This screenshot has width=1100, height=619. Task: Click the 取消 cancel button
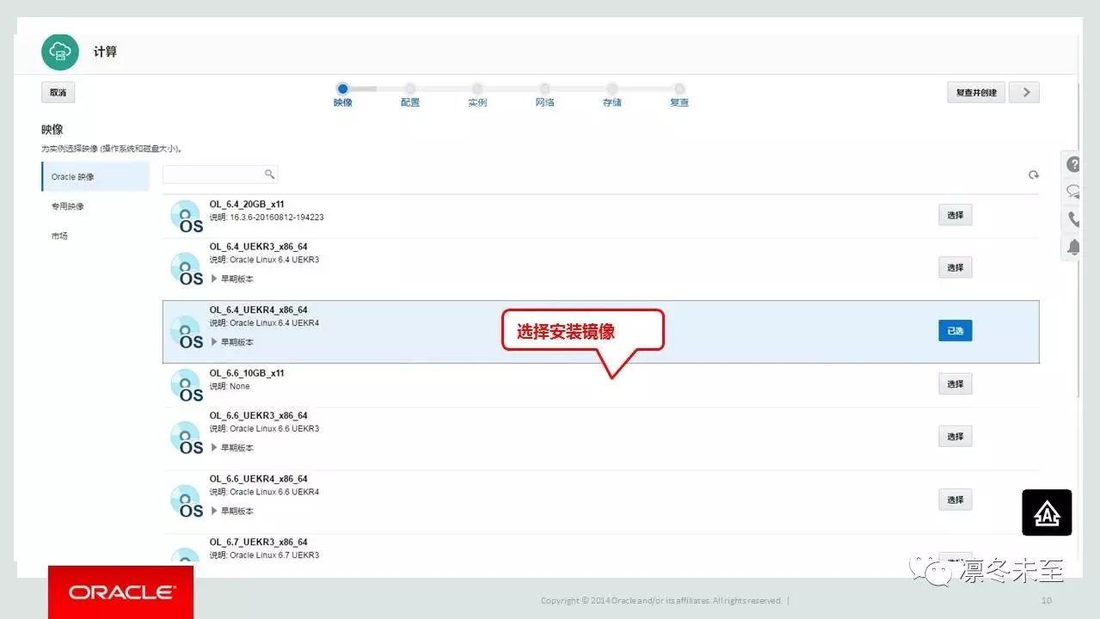[58, 92]
